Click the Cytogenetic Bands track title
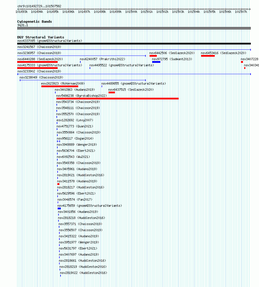Image resolution: width=259 pixels, height=287 pixels. pos(35,22)
